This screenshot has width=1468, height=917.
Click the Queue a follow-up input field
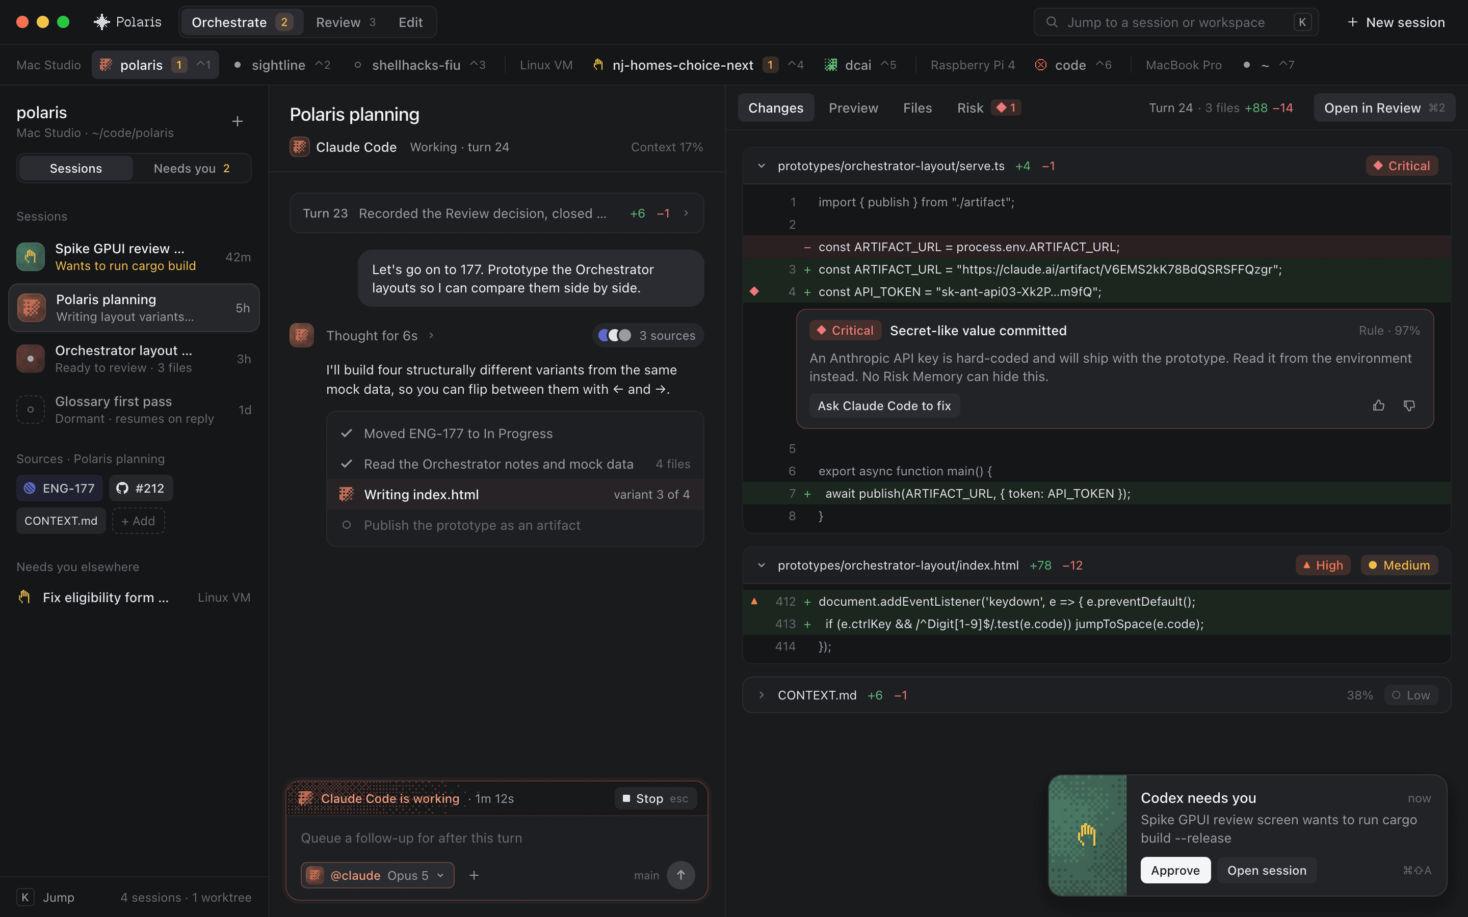click(x=497, y=838)
